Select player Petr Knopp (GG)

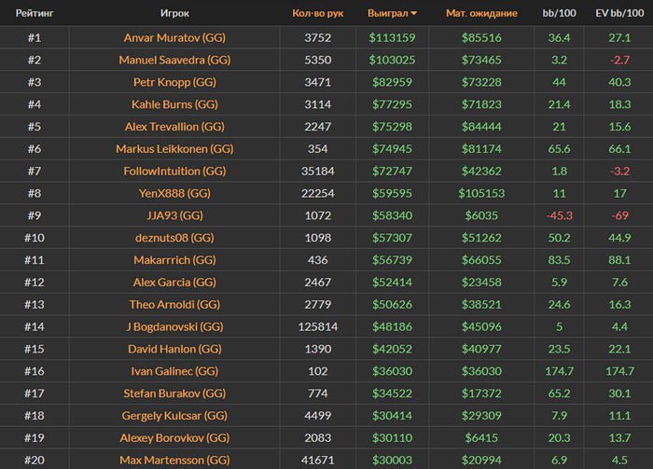[175, 82]
